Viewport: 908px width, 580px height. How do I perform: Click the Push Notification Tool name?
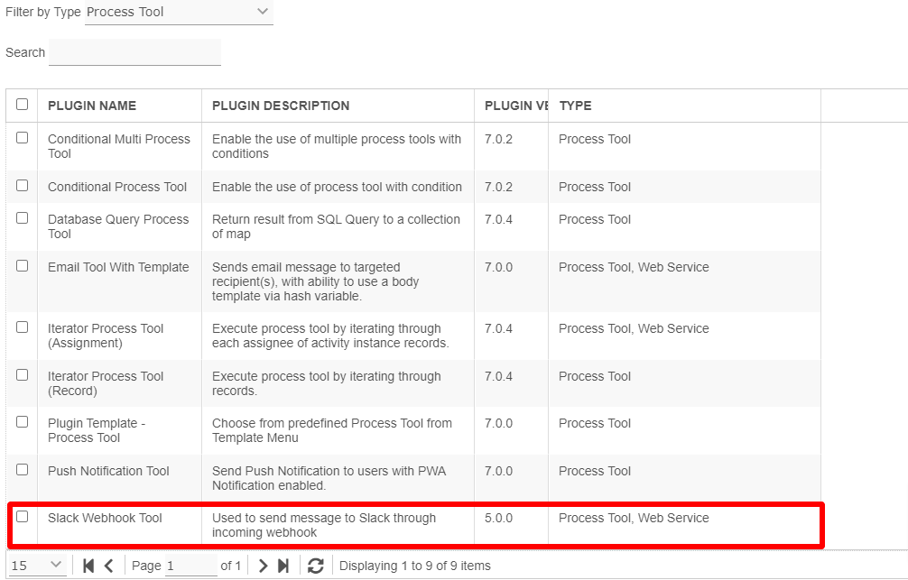tap(108, 471)
